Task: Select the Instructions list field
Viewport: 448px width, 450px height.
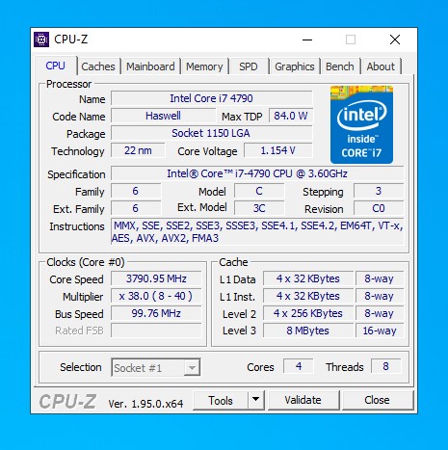Action: pyautogui.click(x=257, y=231)
